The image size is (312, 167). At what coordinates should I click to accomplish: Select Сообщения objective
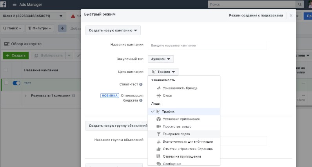(184, 163)
